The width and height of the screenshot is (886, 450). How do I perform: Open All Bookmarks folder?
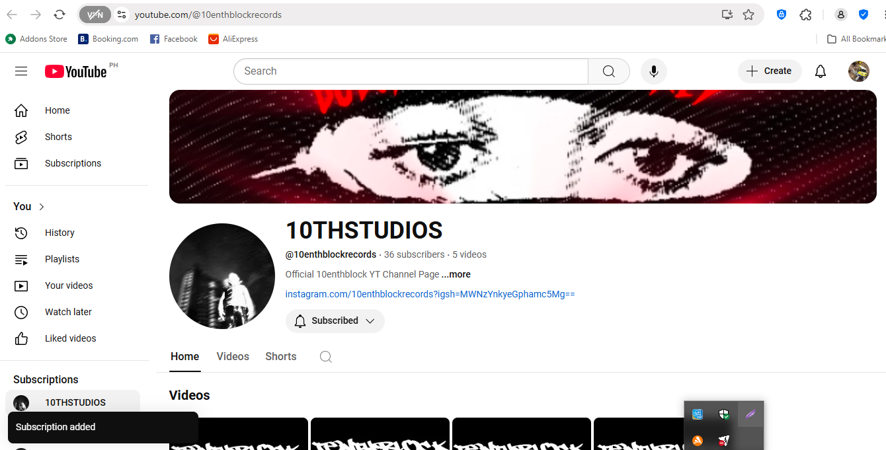pyautogui.click(x=856, y=39)
